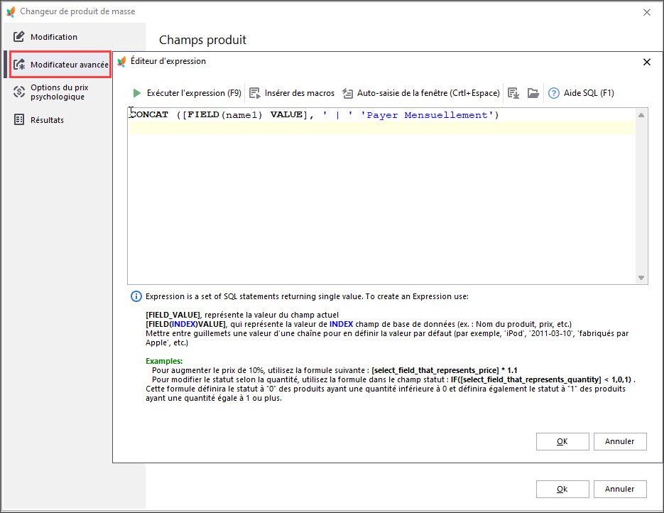Click the Éditeur d'expression window logo icon
This screenshot has width=664, height=513.
pyautogui.click(x=121, y=61)
